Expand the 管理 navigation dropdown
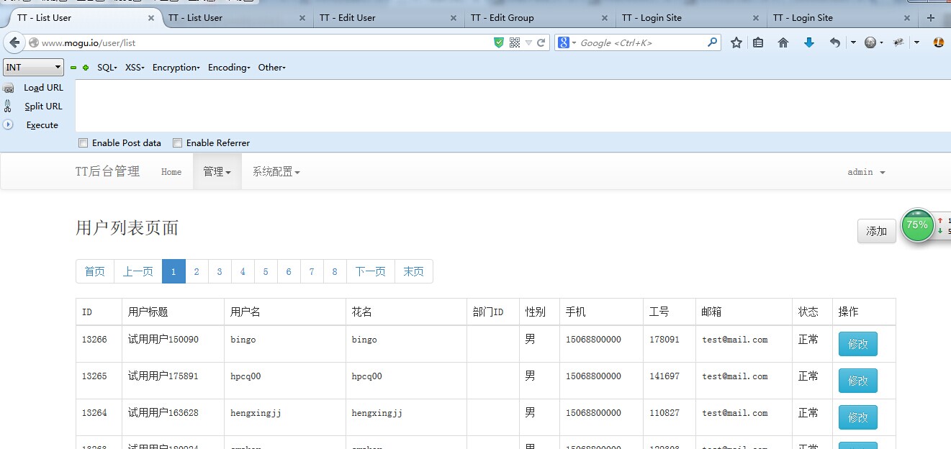951x449 pixels. 217,172
